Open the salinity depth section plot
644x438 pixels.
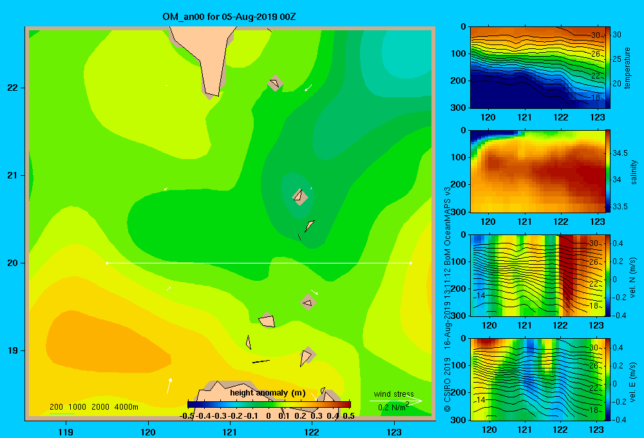pyautogui.click(x=537, y=171)
